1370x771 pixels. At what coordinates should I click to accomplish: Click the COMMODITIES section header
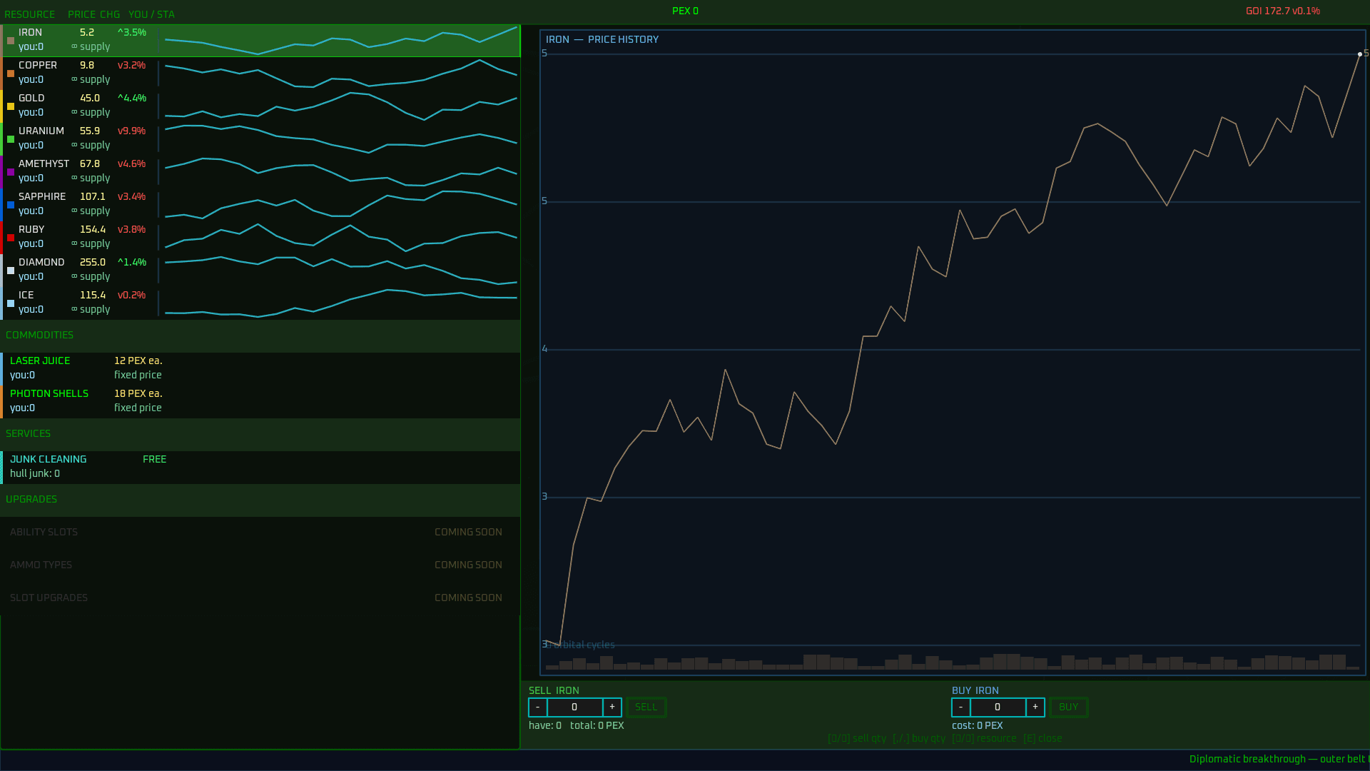[260, 336]
